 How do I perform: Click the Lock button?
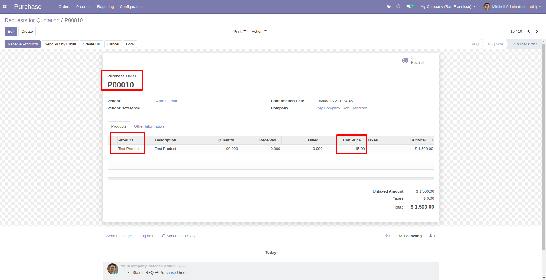[x=130, y=44]
